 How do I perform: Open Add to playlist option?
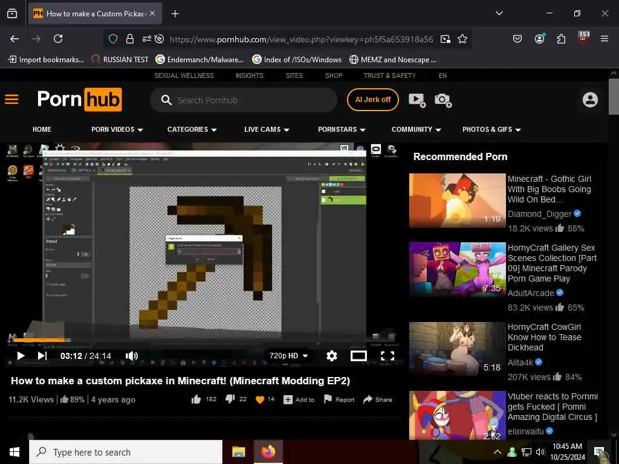[x=299, y=400]
